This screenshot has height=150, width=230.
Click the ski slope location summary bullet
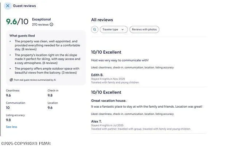click(x=47, y=59)
